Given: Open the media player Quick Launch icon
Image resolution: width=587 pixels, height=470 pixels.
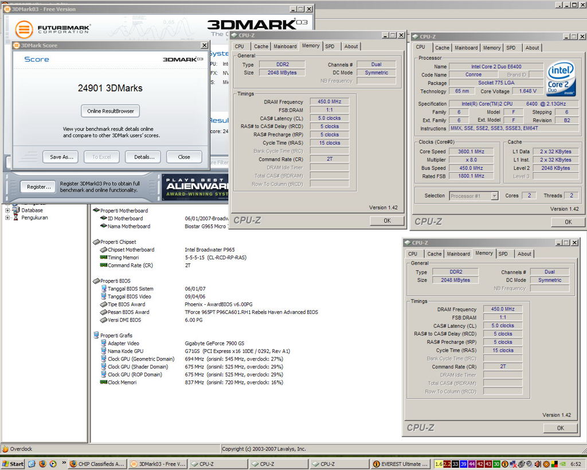Looking at the screenshot, I should click(53, 464).
